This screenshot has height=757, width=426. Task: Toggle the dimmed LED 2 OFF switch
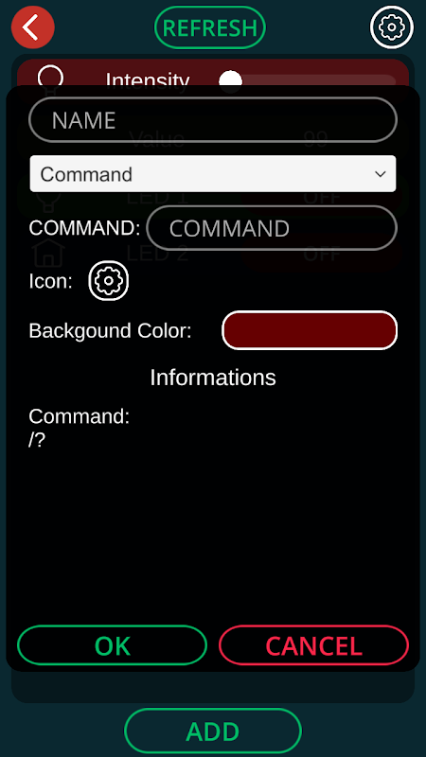pos(321,253)
